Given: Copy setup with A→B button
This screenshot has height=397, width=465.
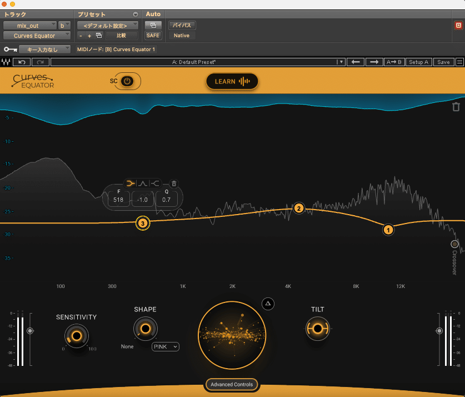Looking at the screenshot, I should pos(394,62).
